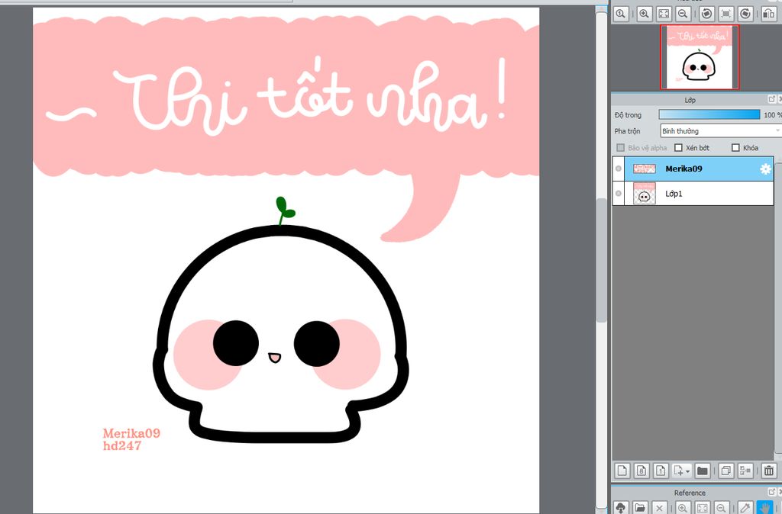This screenshot has width=782, height=514.
Task: Click the Bảo vệ alpha checkbox
Action: [x=620, y=147]
